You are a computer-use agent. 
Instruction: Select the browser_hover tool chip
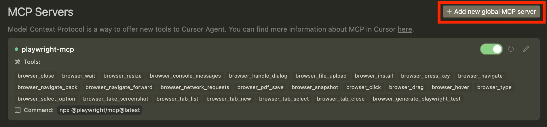point(450,87)
